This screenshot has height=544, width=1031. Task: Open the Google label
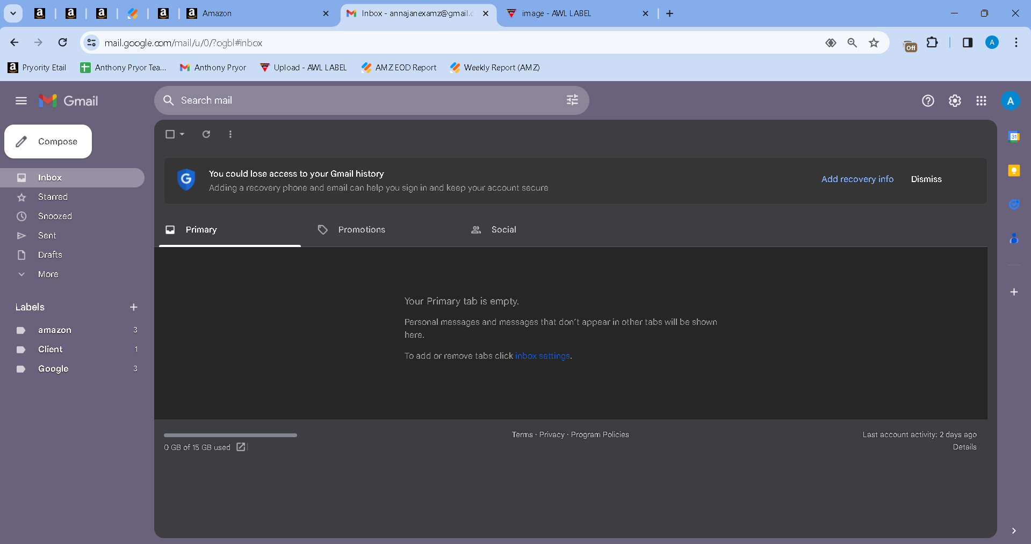72,368
